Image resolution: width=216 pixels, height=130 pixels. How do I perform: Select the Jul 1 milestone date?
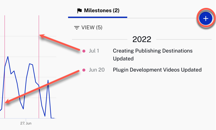(x=94, y=51)
